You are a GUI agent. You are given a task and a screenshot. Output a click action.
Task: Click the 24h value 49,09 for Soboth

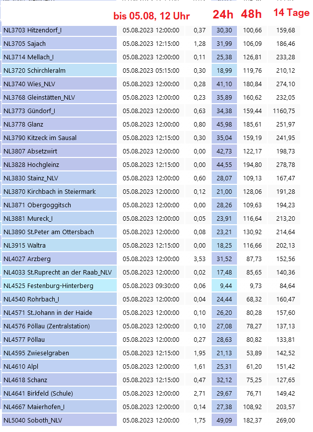pos(224,420)
